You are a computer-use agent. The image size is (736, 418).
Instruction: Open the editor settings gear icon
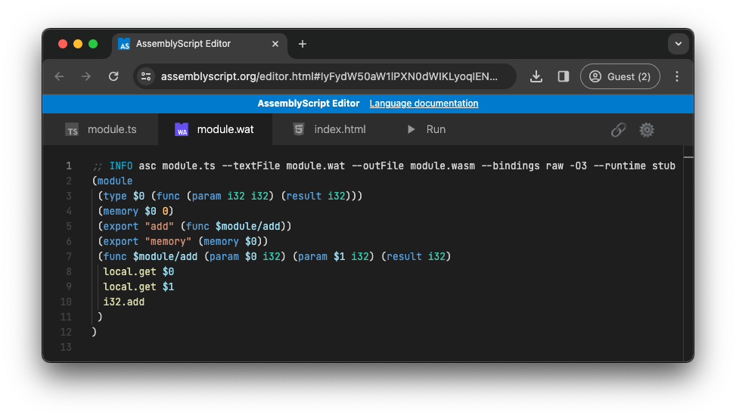tap(647, 130)
